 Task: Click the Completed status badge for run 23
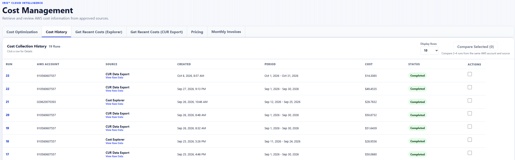pos(417,75)
